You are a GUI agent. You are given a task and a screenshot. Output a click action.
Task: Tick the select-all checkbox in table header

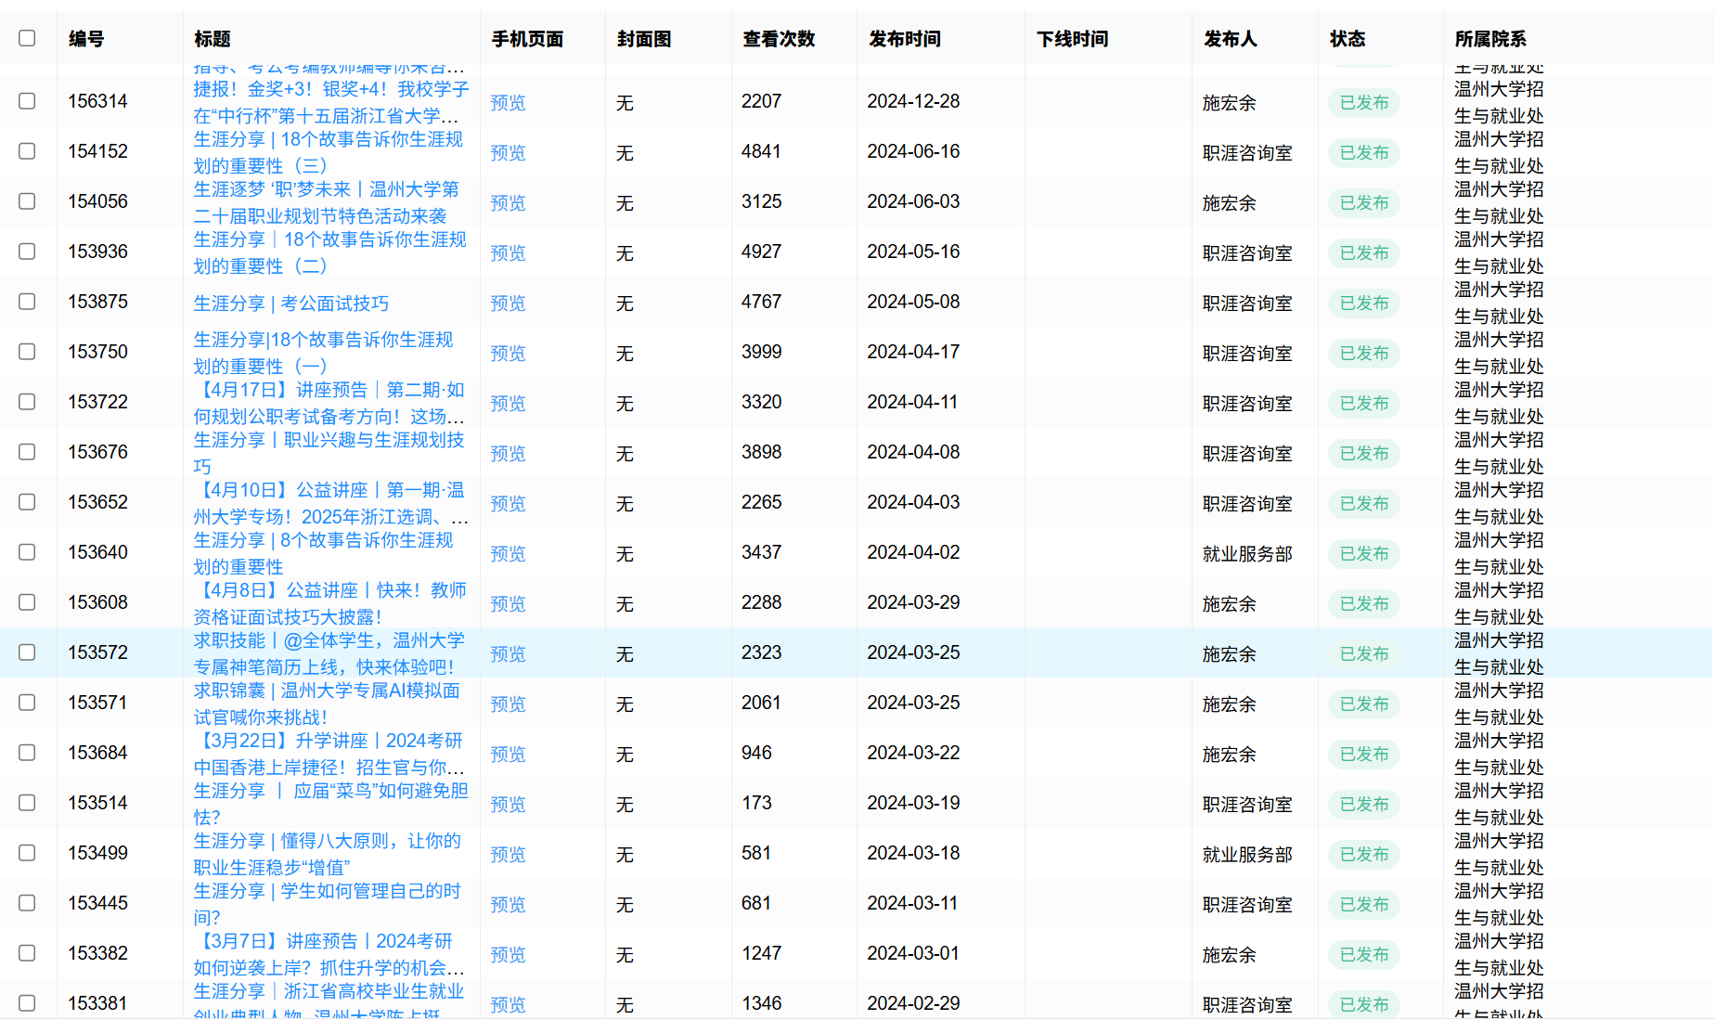click(27, 38)
